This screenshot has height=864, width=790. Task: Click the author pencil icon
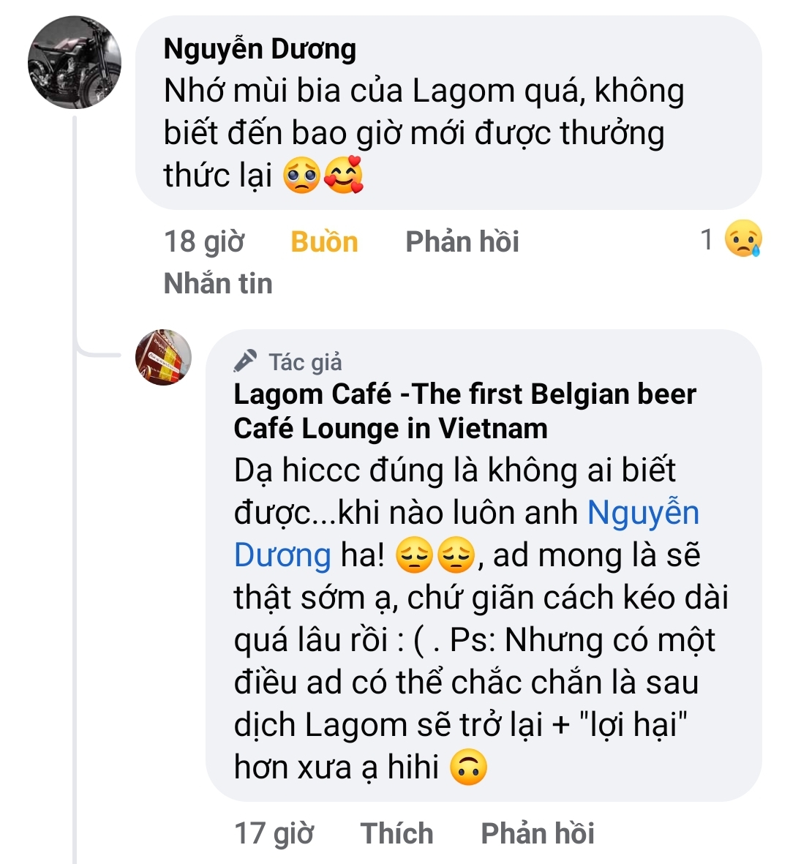pos(245,361)
